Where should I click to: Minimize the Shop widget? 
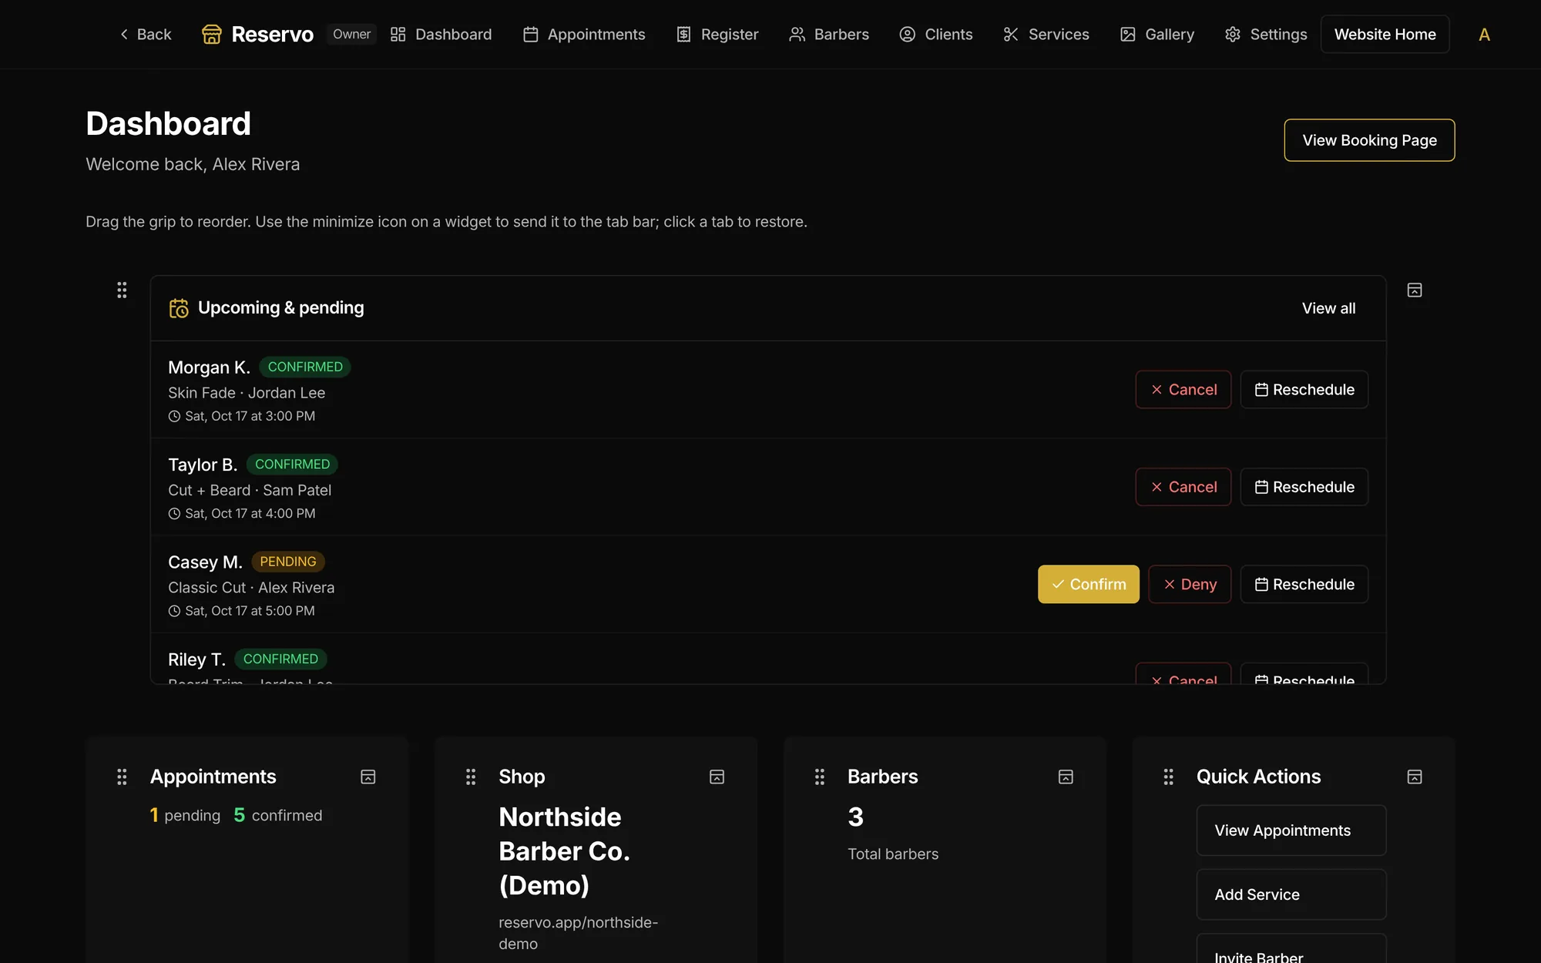point(717,777)
